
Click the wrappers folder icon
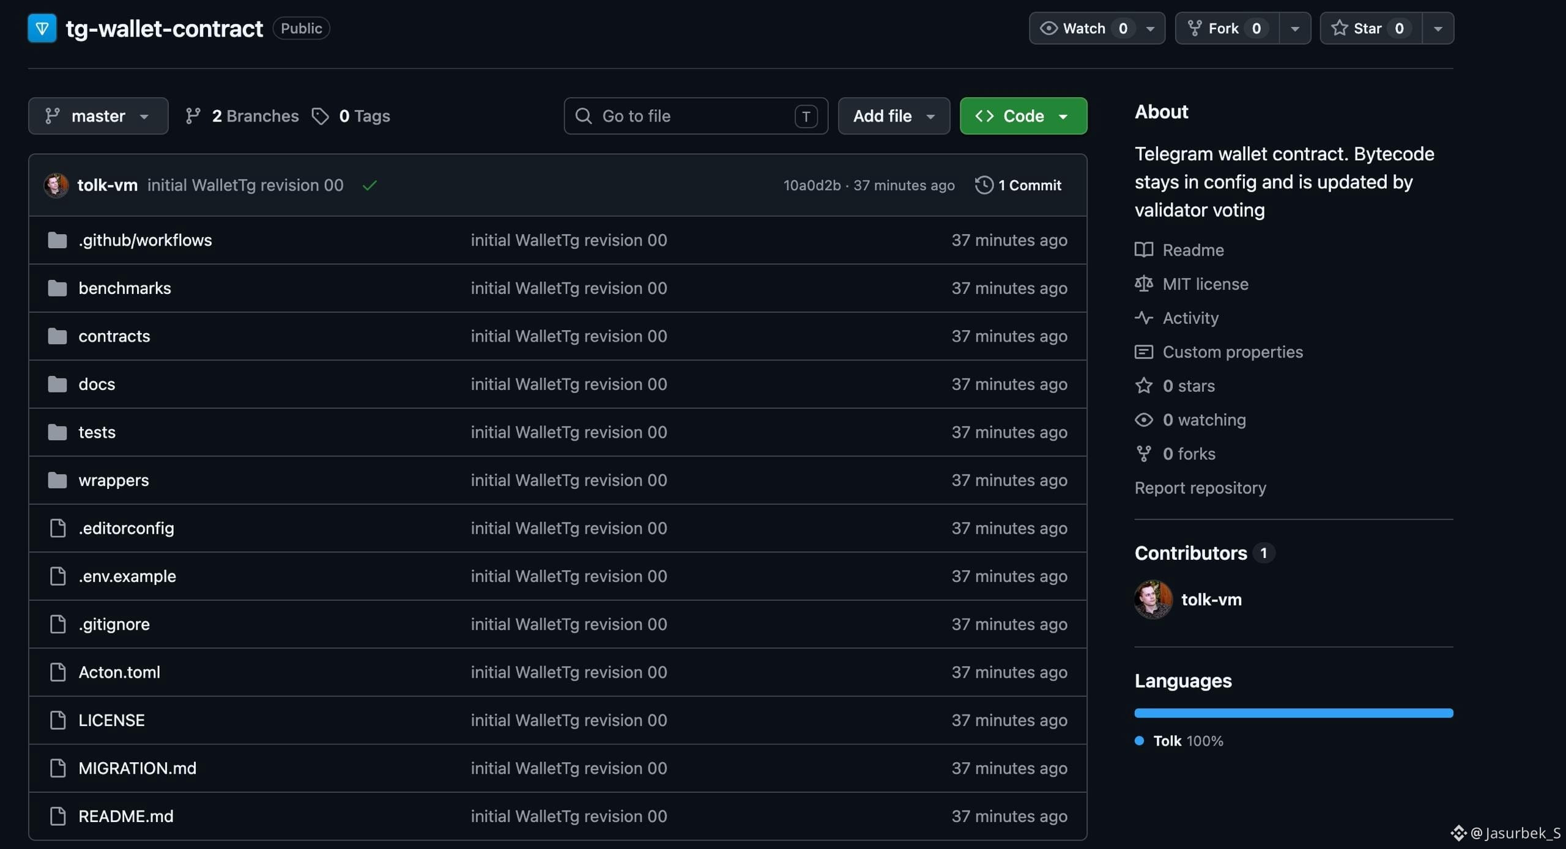(x=58, y=480)
